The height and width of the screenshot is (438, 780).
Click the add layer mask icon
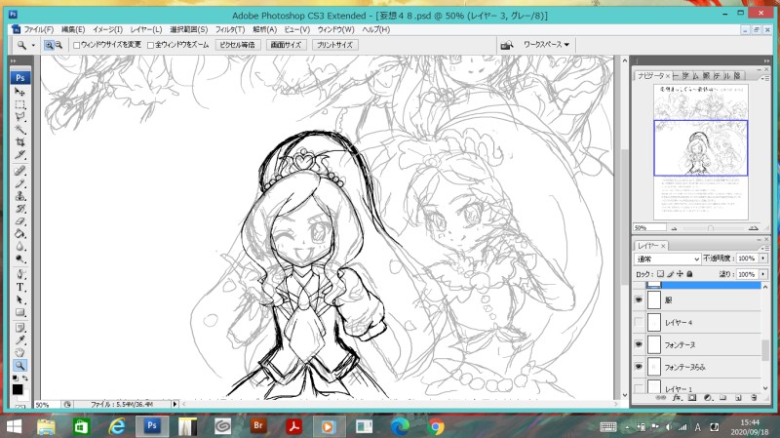[692, 398]
